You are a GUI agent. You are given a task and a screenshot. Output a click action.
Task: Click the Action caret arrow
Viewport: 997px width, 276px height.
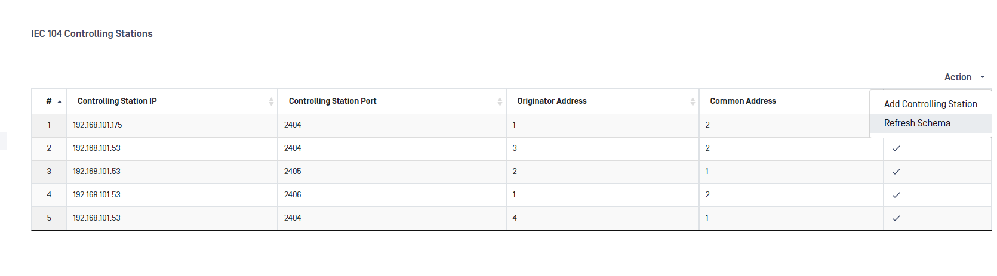pos(982,77)
